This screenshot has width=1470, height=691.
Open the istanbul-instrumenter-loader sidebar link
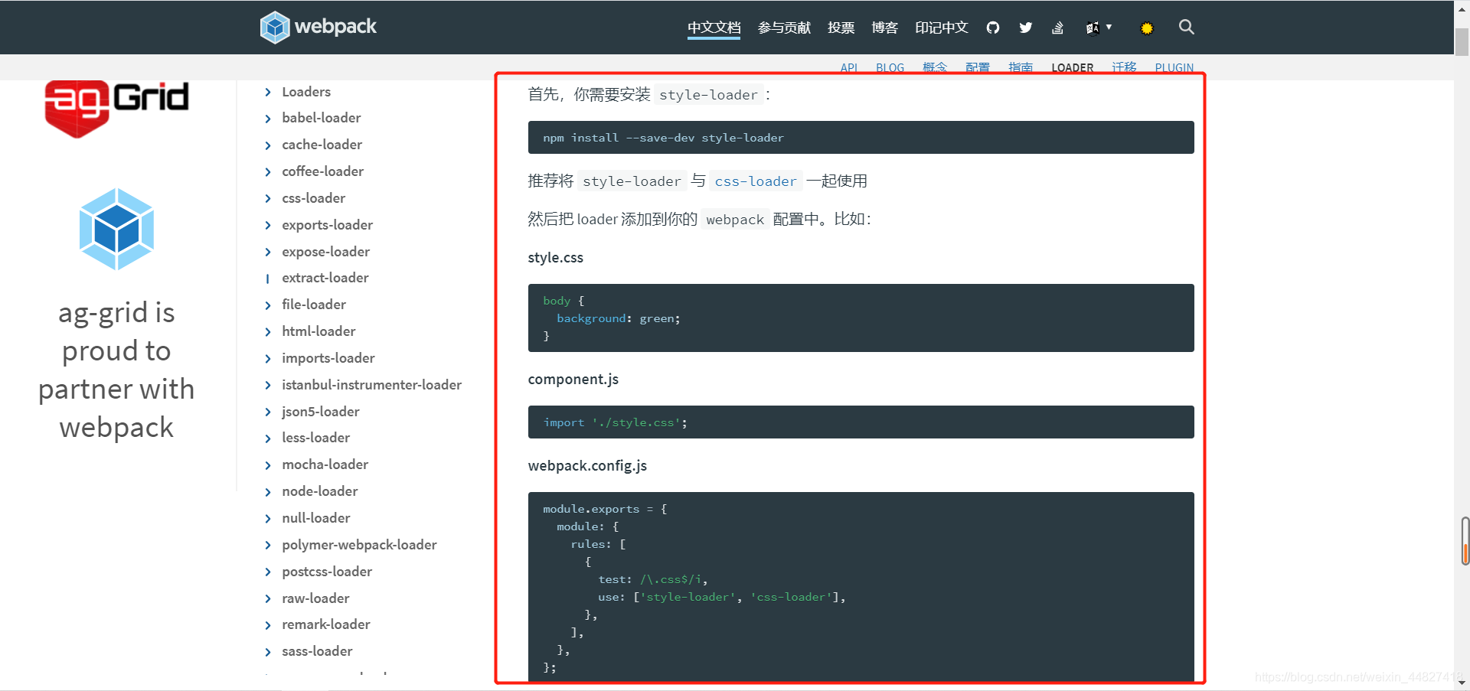(371, 385)
